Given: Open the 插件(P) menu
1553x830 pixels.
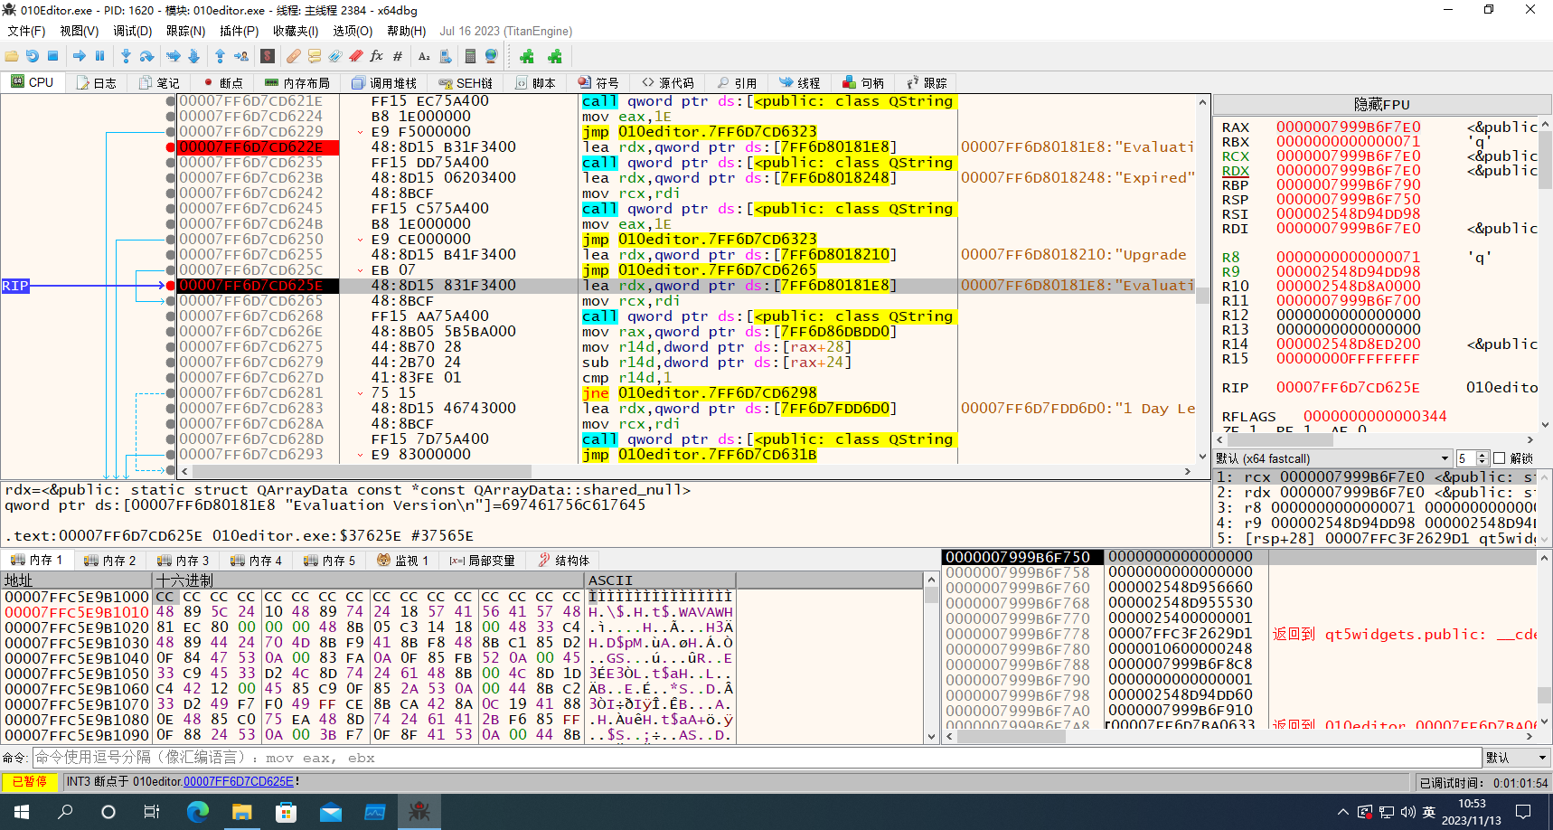Looking at the screenshot, I should 239,31.
